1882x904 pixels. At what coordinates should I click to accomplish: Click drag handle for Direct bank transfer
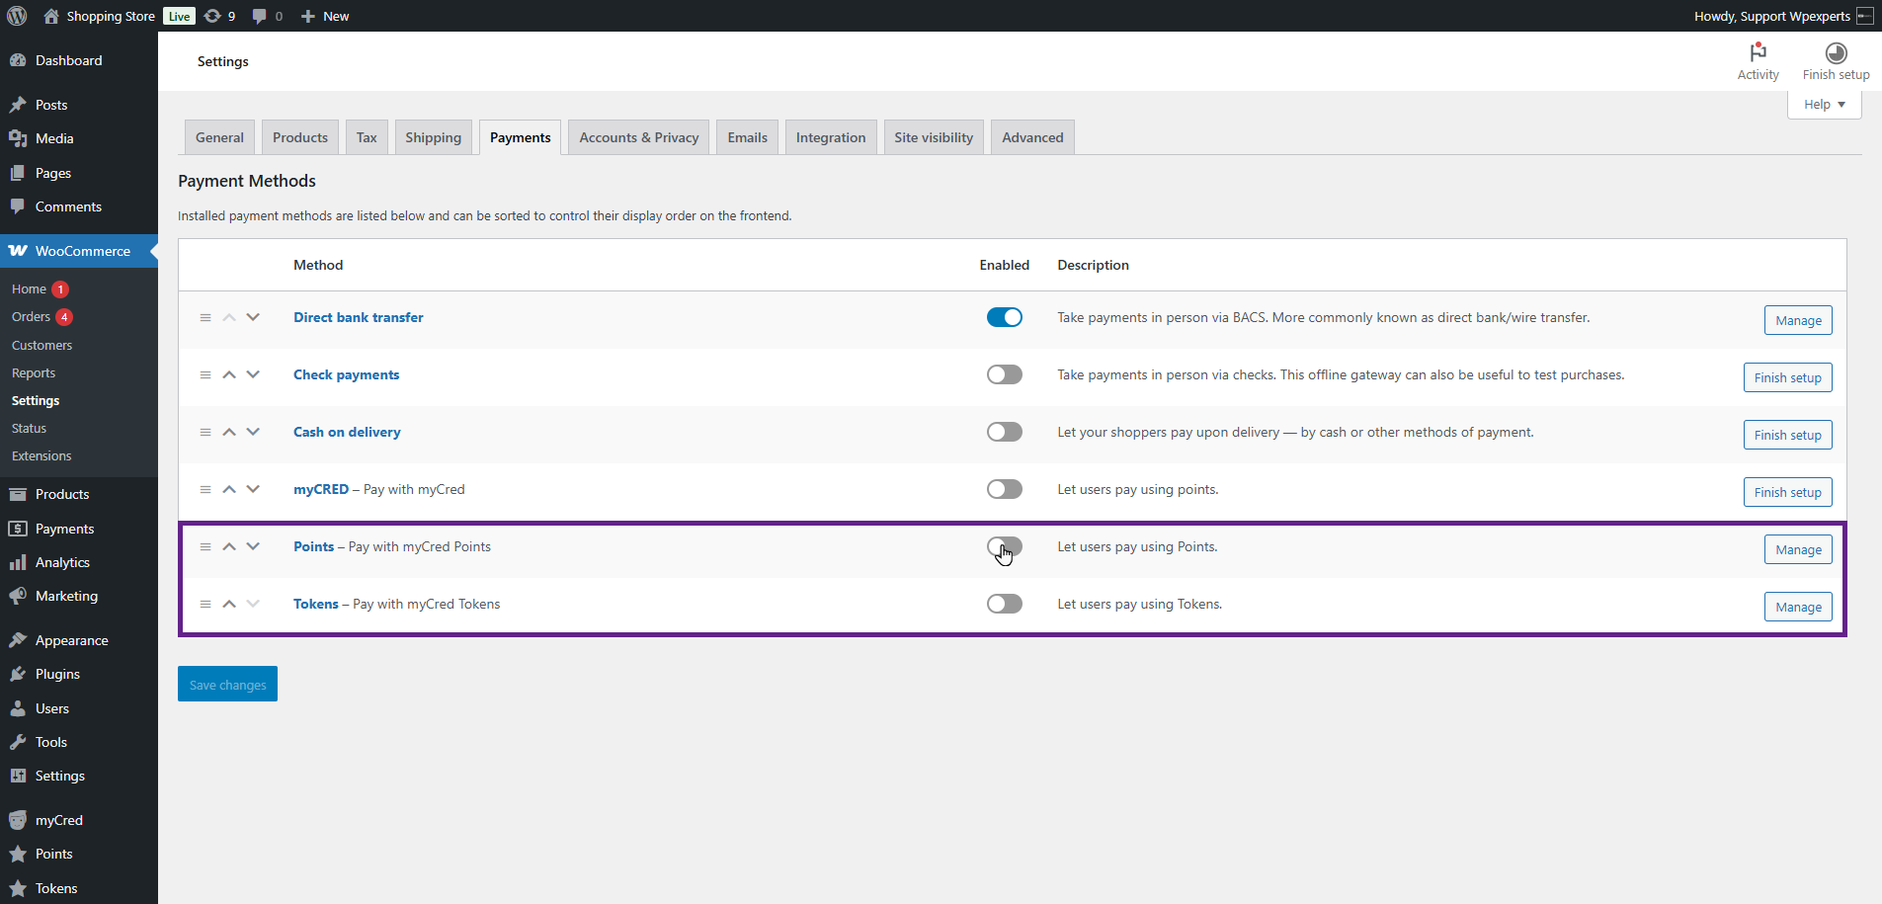click(x=205, y=318)
